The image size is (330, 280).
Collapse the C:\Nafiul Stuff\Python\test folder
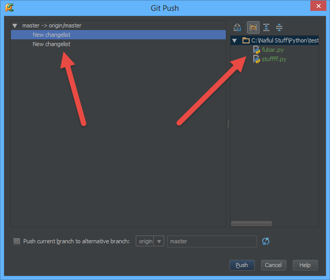pyautogui.click(x=235, y=40)
